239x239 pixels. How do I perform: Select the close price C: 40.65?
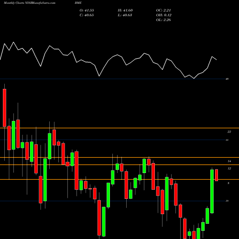click(87, 15)
